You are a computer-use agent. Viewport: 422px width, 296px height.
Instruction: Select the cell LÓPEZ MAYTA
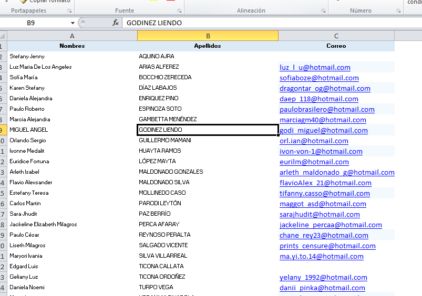pos(208,161)
